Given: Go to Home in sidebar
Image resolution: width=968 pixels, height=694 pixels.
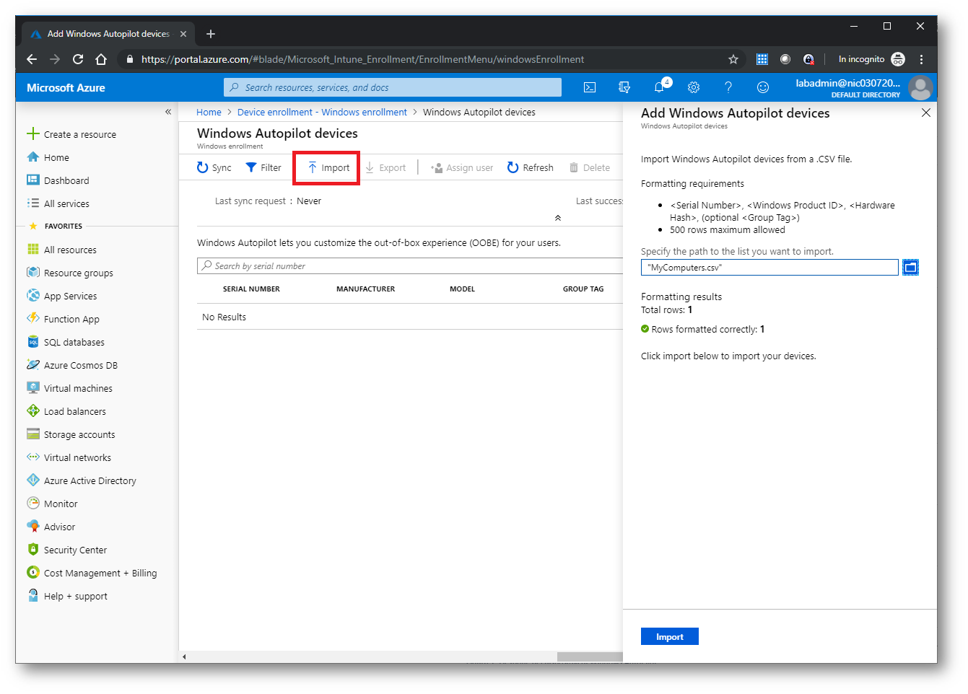Looking at the screenshot, I should coord(48,157).
